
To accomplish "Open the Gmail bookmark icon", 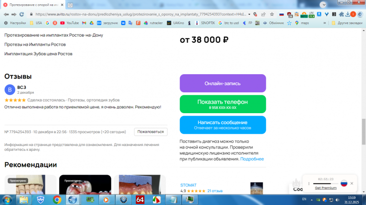I will pyautogui.click(x=84, y=23).
